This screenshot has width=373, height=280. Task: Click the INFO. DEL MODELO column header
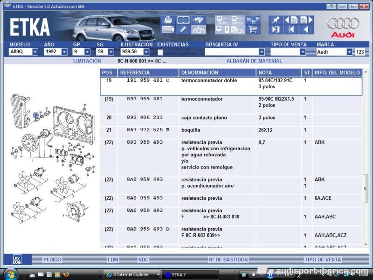pyautogui.click(x=337, y=73)
